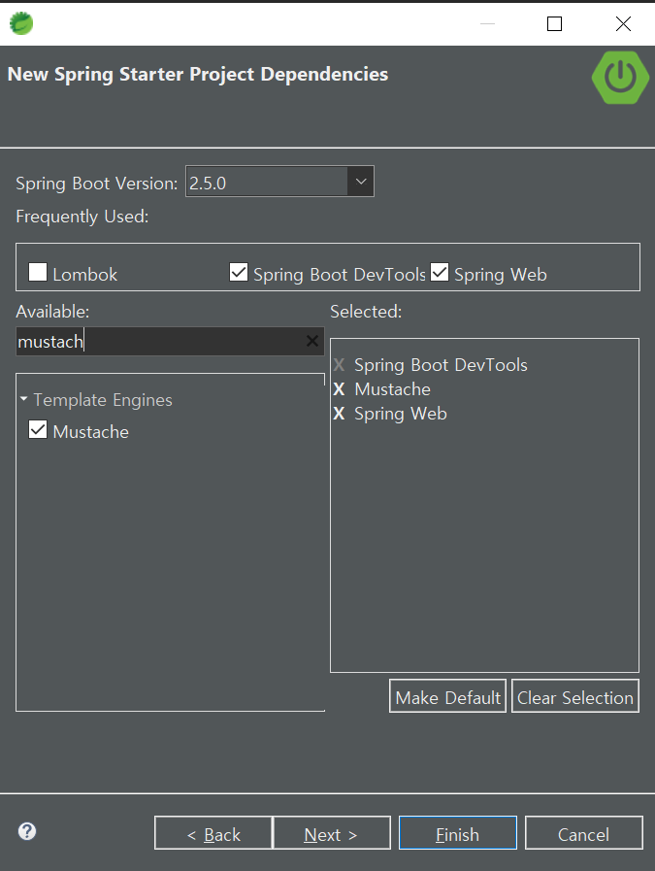Image resolution: width=655 pixels, height=871 pixels.
Task: Remove Mustache from Selected via its X
Action: coord(340,389)
